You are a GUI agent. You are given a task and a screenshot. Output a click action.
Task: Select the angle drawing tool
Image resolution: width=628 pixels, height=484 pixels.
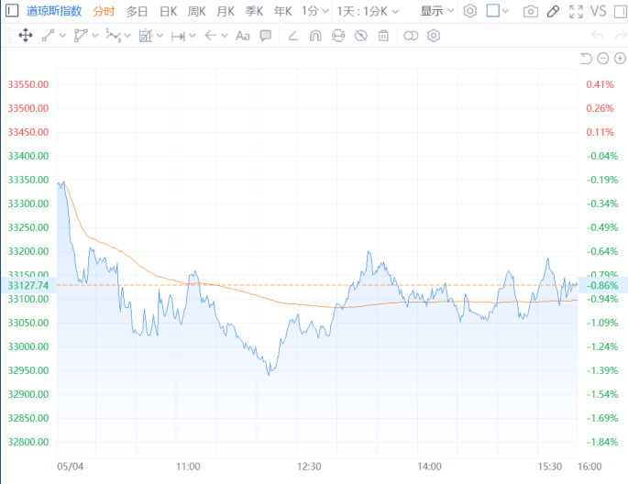[x=292, y=36]
